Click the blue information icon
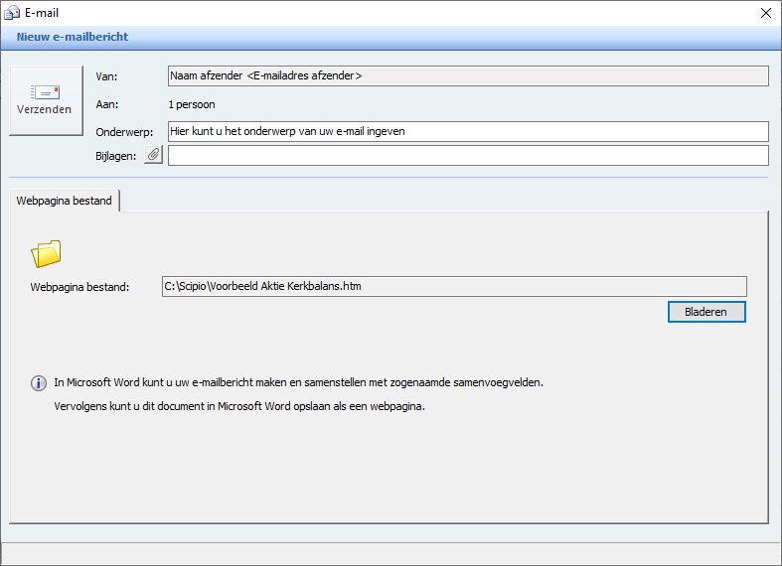This screenshot has height=566, width=782. (39, 383)
